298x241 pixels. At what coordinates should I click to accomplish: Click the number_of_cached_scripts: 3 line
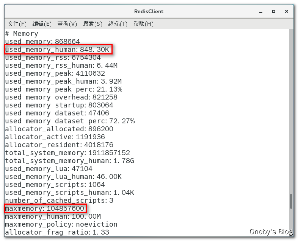(59, 201)
